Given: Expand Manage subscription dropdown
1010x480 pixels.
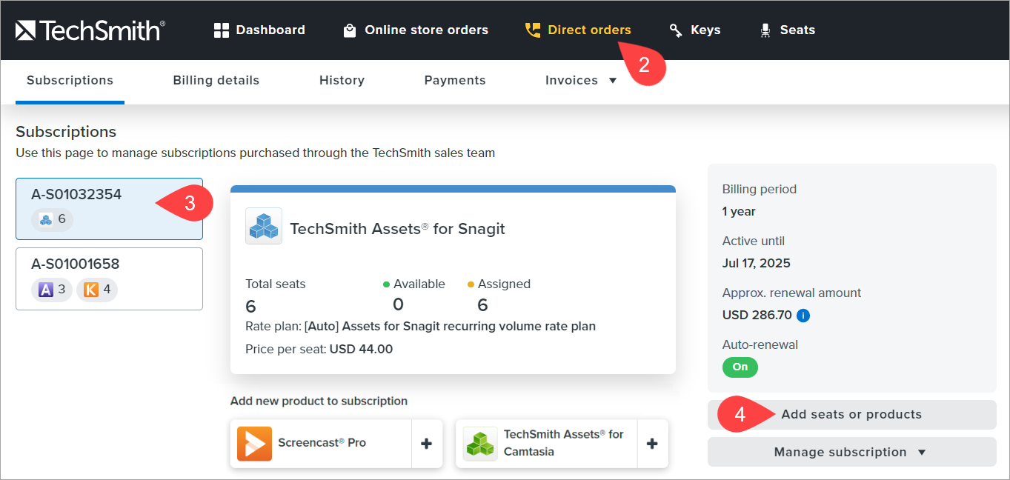Looking at the screenshot, I should click(x=851, y=452).
